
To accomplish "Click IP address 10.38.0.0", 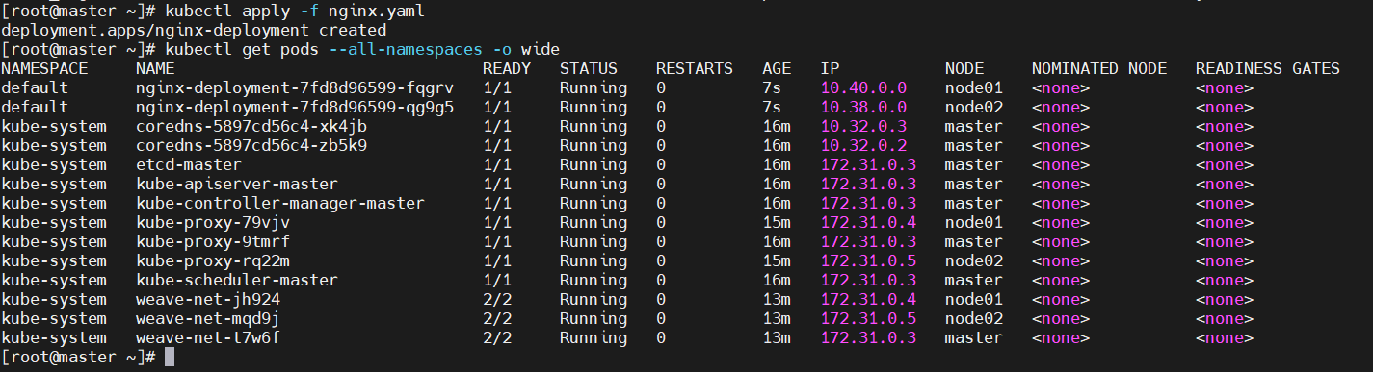I will pos(863,107).
